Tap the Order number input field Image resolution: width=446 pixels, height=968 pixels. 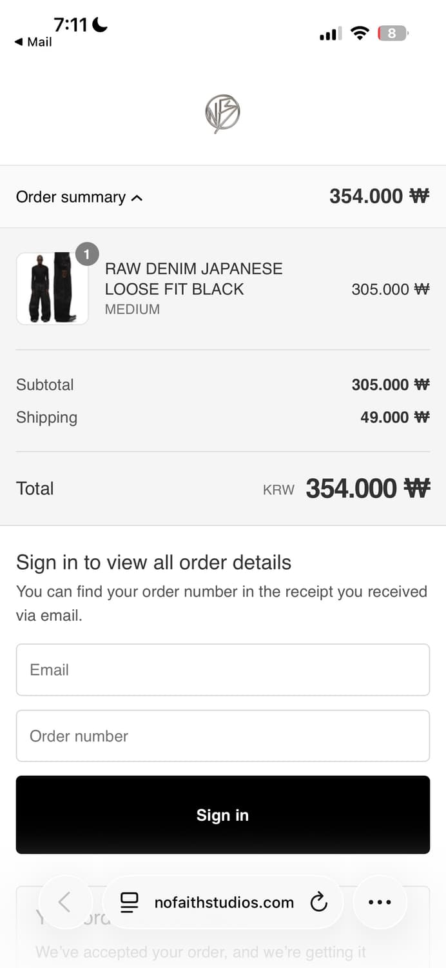pos(222,736)
